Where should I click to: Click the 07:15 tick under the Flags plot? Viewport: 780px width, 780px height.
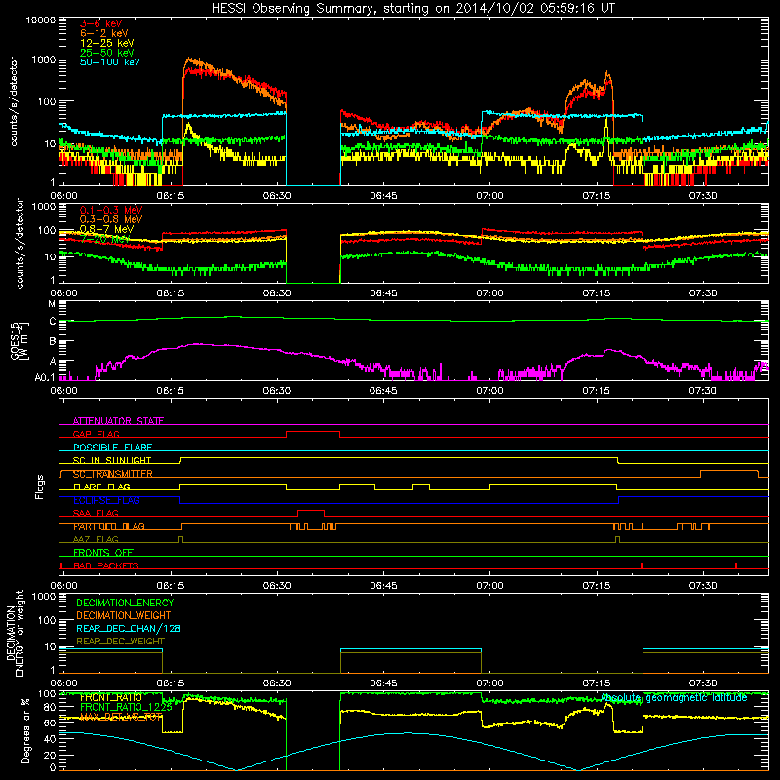[596, 586]
